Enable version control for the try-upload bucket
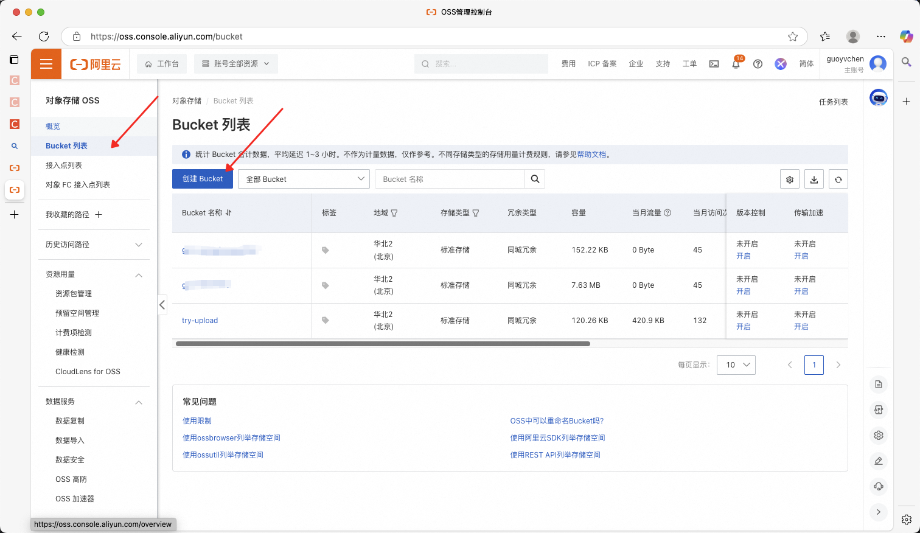Image resolution: width=920 pixels, height=533 pixels. click(x=744, y=326)
